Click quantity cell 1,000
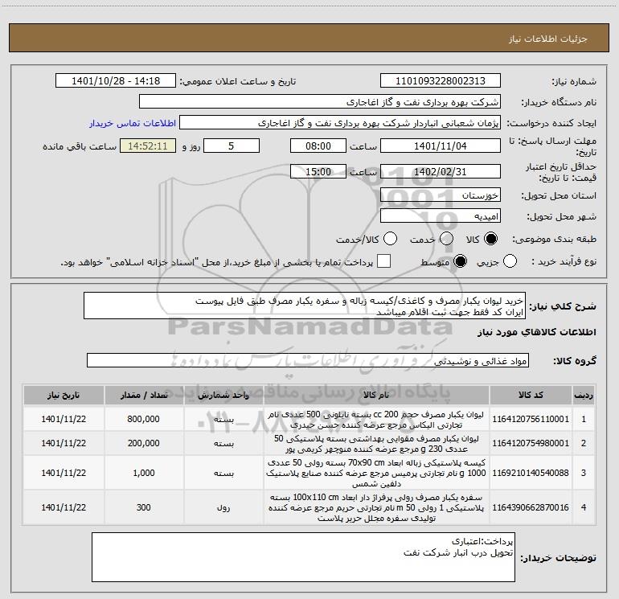Screen dimensions: 619x599 (144, 473)
